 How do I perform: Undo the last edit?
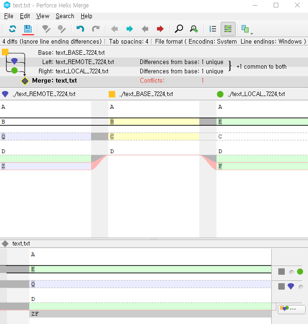click(80, 29)
